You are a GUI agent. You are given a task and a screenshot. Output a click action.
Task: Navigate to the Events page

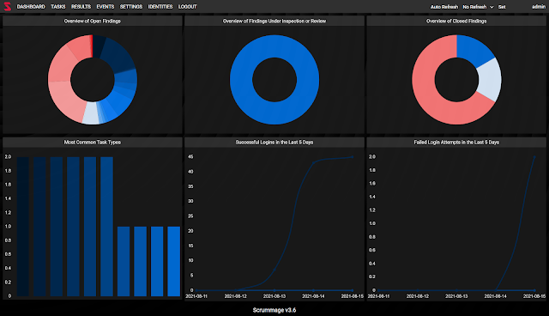(x=106, y=7)
